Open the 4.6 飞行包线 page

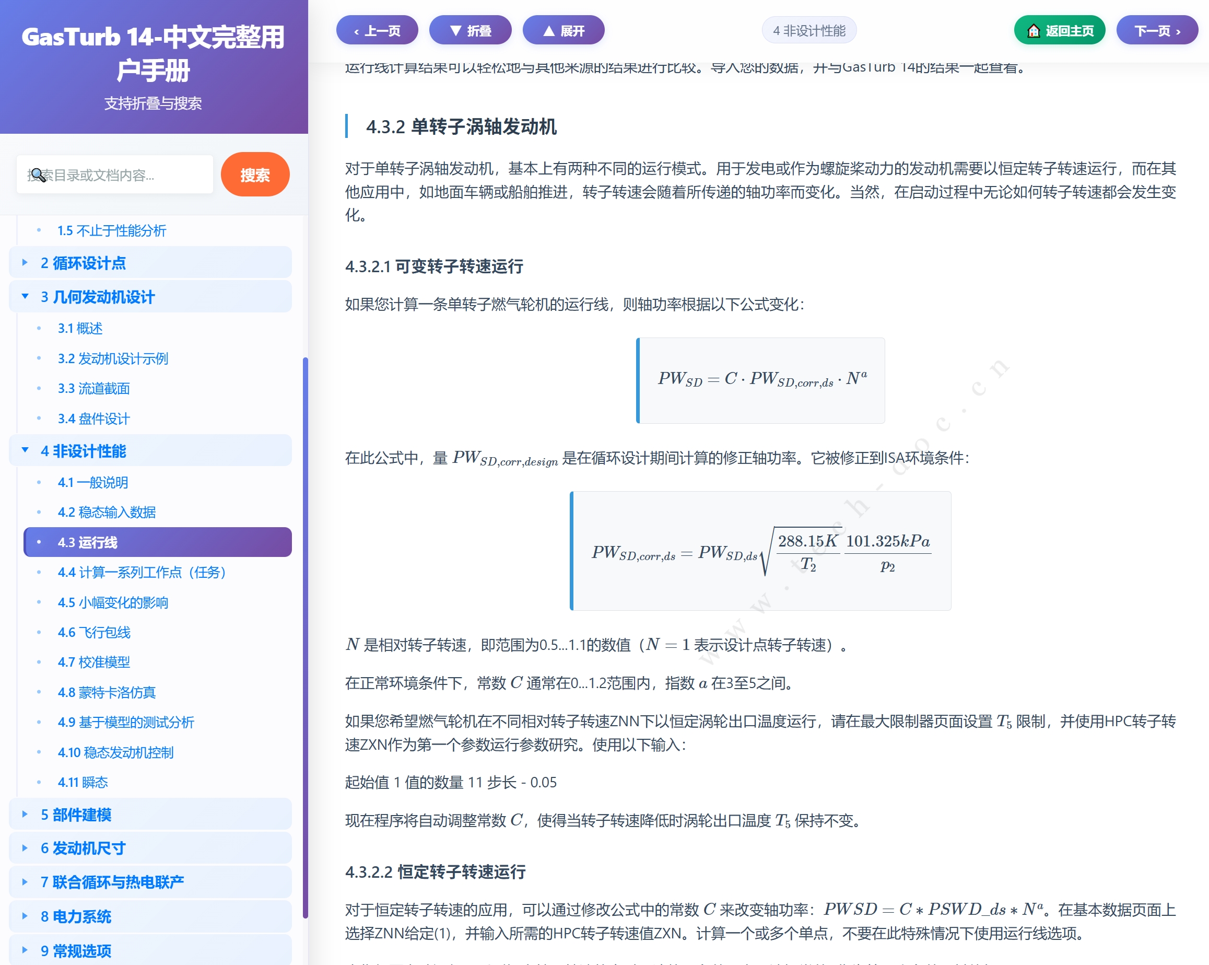(x=93, y=633)
